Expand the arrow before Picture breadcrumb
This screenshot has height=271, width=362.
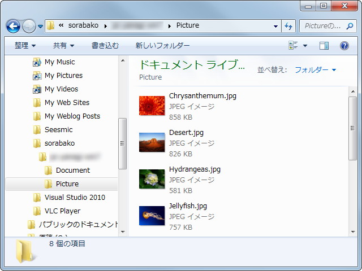tap(170, 26)
